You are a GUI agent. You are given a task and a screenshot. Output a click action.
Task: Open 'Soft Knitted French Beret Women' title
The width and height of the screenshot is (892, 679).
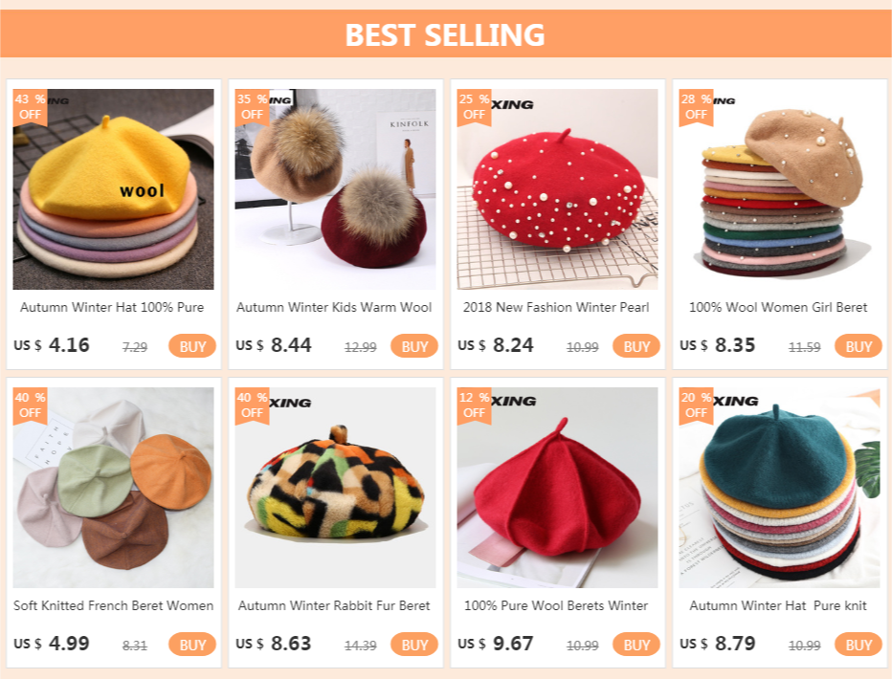point(113,605)
